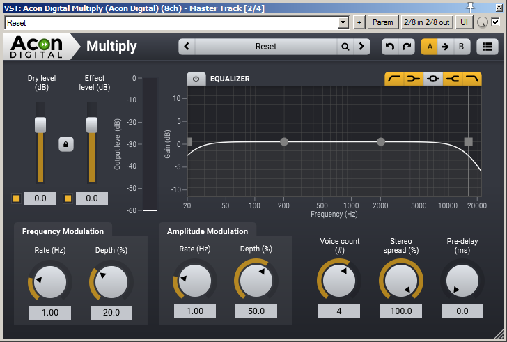Open the Reset preset dropdown arrow
Viewport: 507px width, 342px height.
point(343,22)
